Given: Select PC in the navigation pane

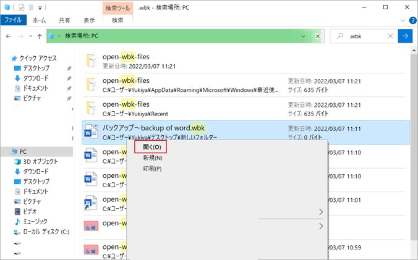Looking at the screenshot, I should coord(36,152).
